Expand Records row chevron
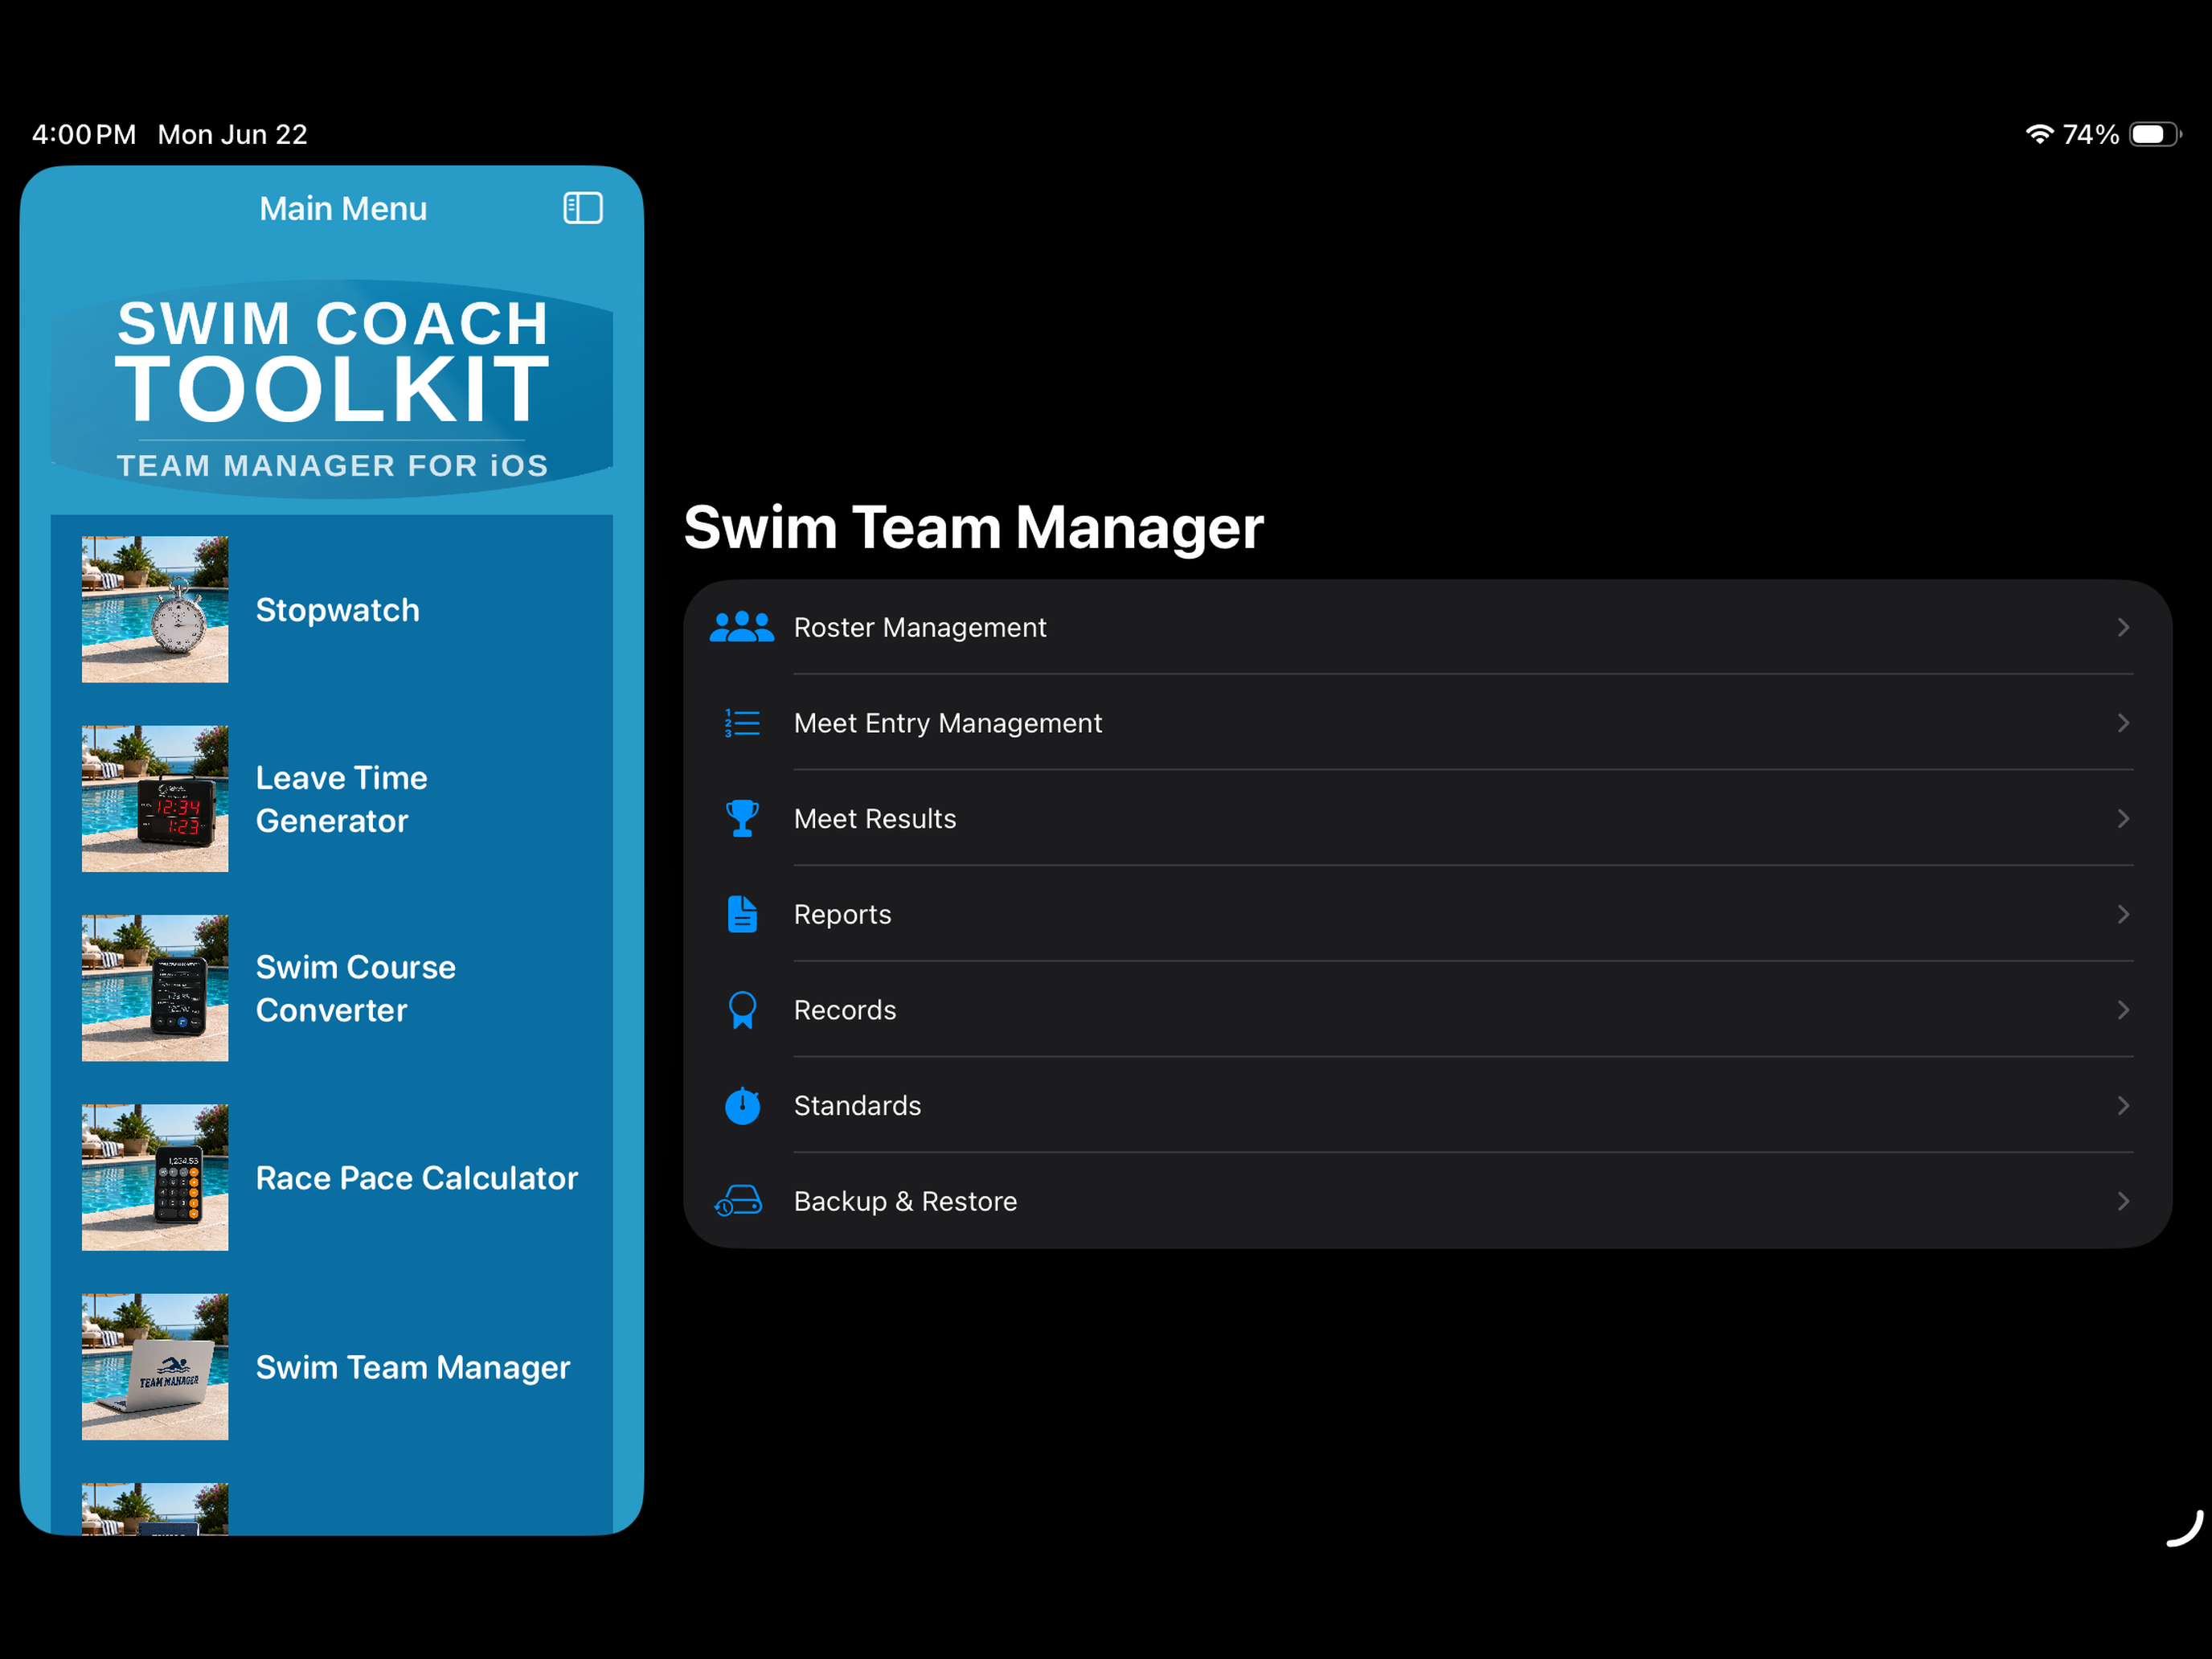 2123,1010
